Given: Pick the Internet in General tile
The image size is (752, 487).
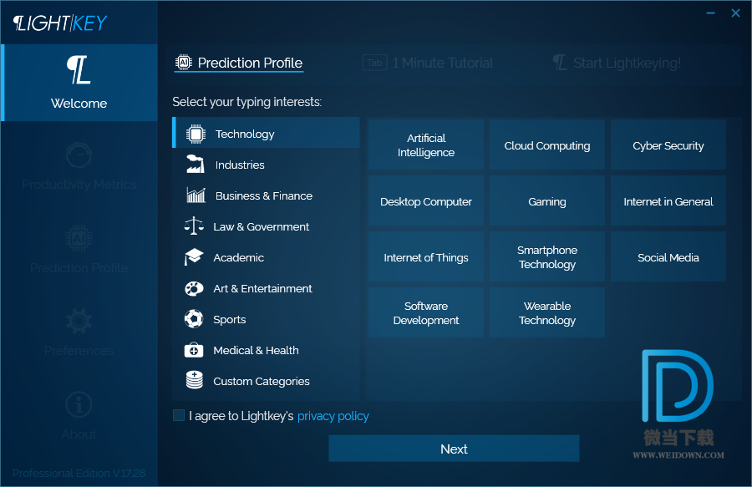Looking at the screenshot, I should click(x=668, y=200).
